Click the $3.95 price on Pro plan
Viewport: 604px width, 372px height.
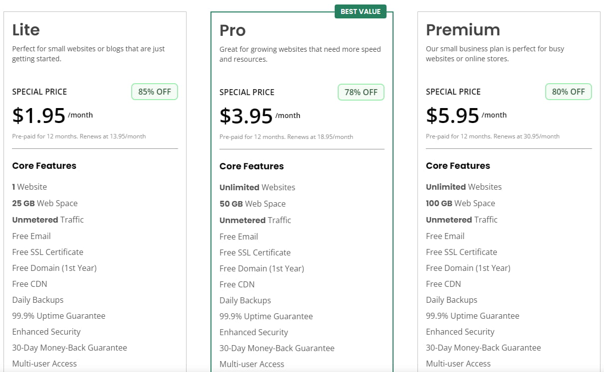click(x=246, y=116)
